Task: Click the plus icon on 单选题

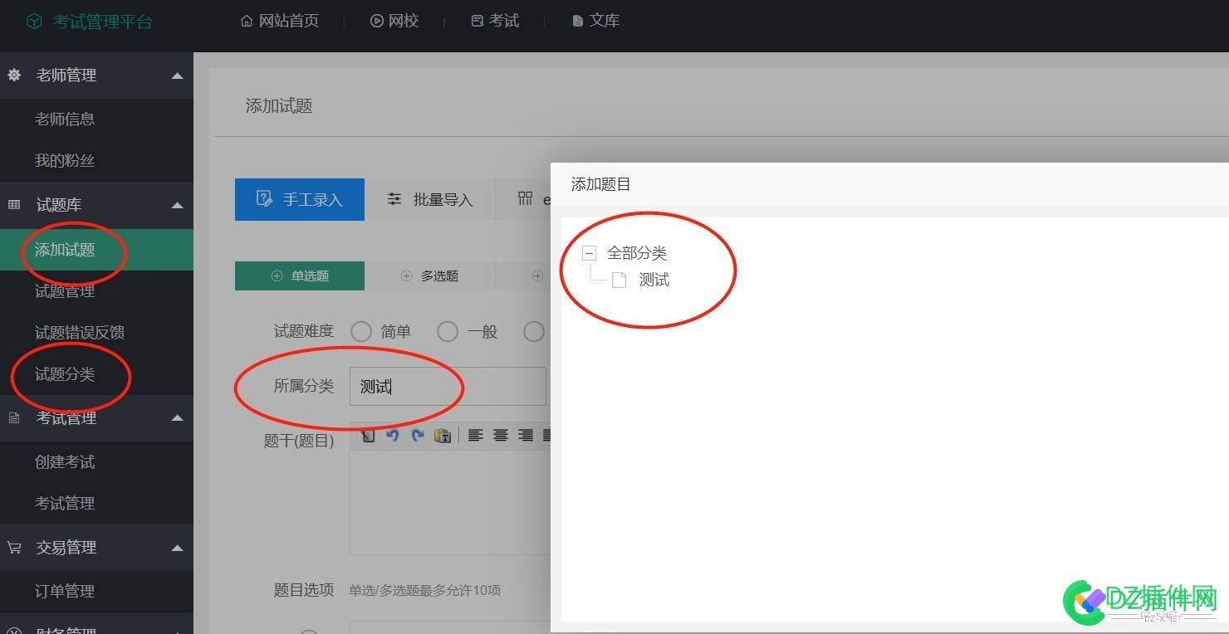Action: (277, 276)
